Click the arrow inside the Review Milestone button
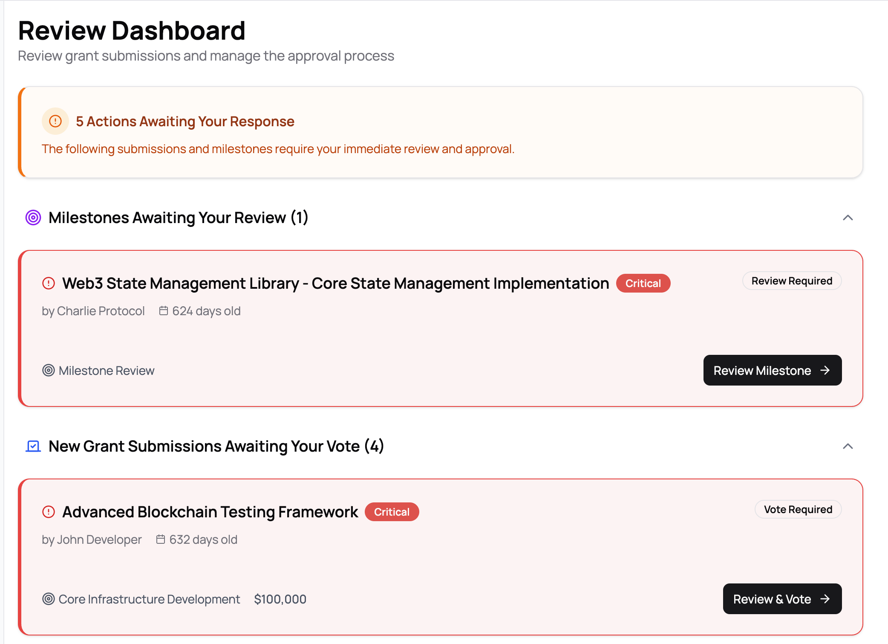Image resolution: width=888 pixels, height=644 pixels. coord(825,370)
